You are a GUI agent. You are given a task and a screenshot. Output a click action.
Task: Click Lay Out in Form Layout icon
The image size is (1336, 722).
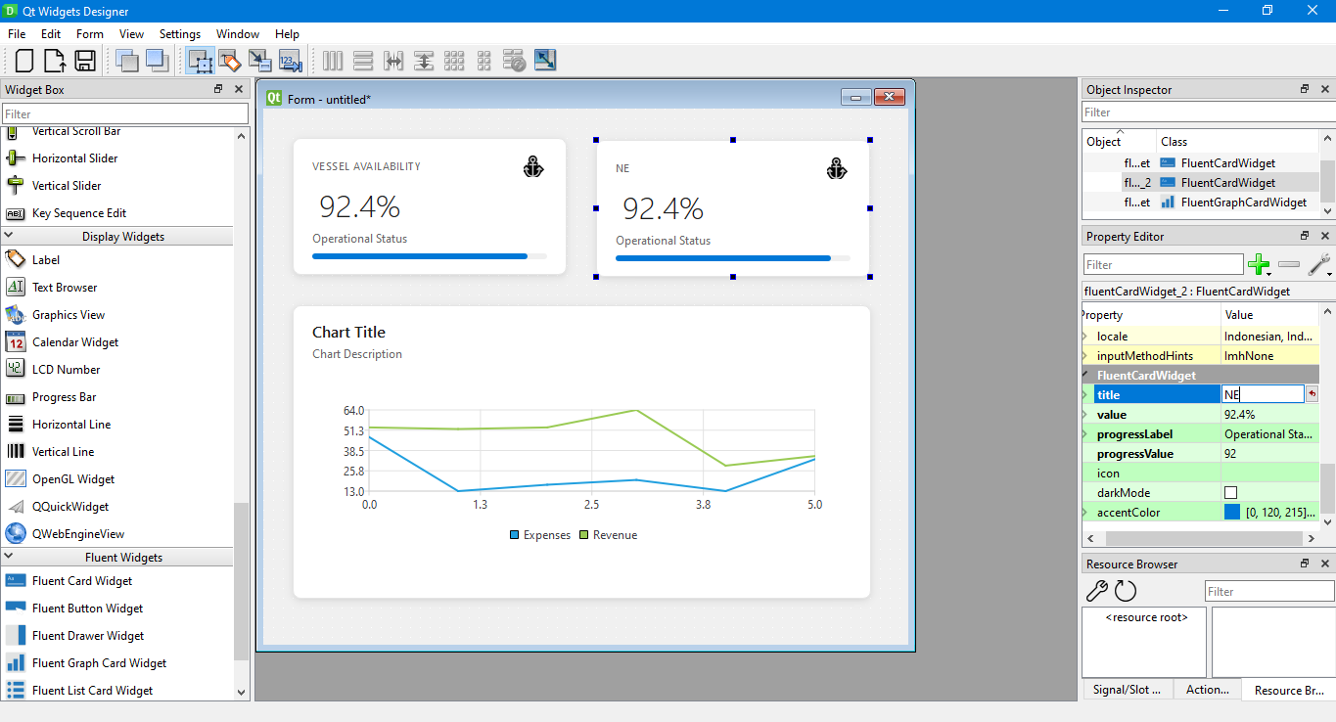(x=484, y=61)
